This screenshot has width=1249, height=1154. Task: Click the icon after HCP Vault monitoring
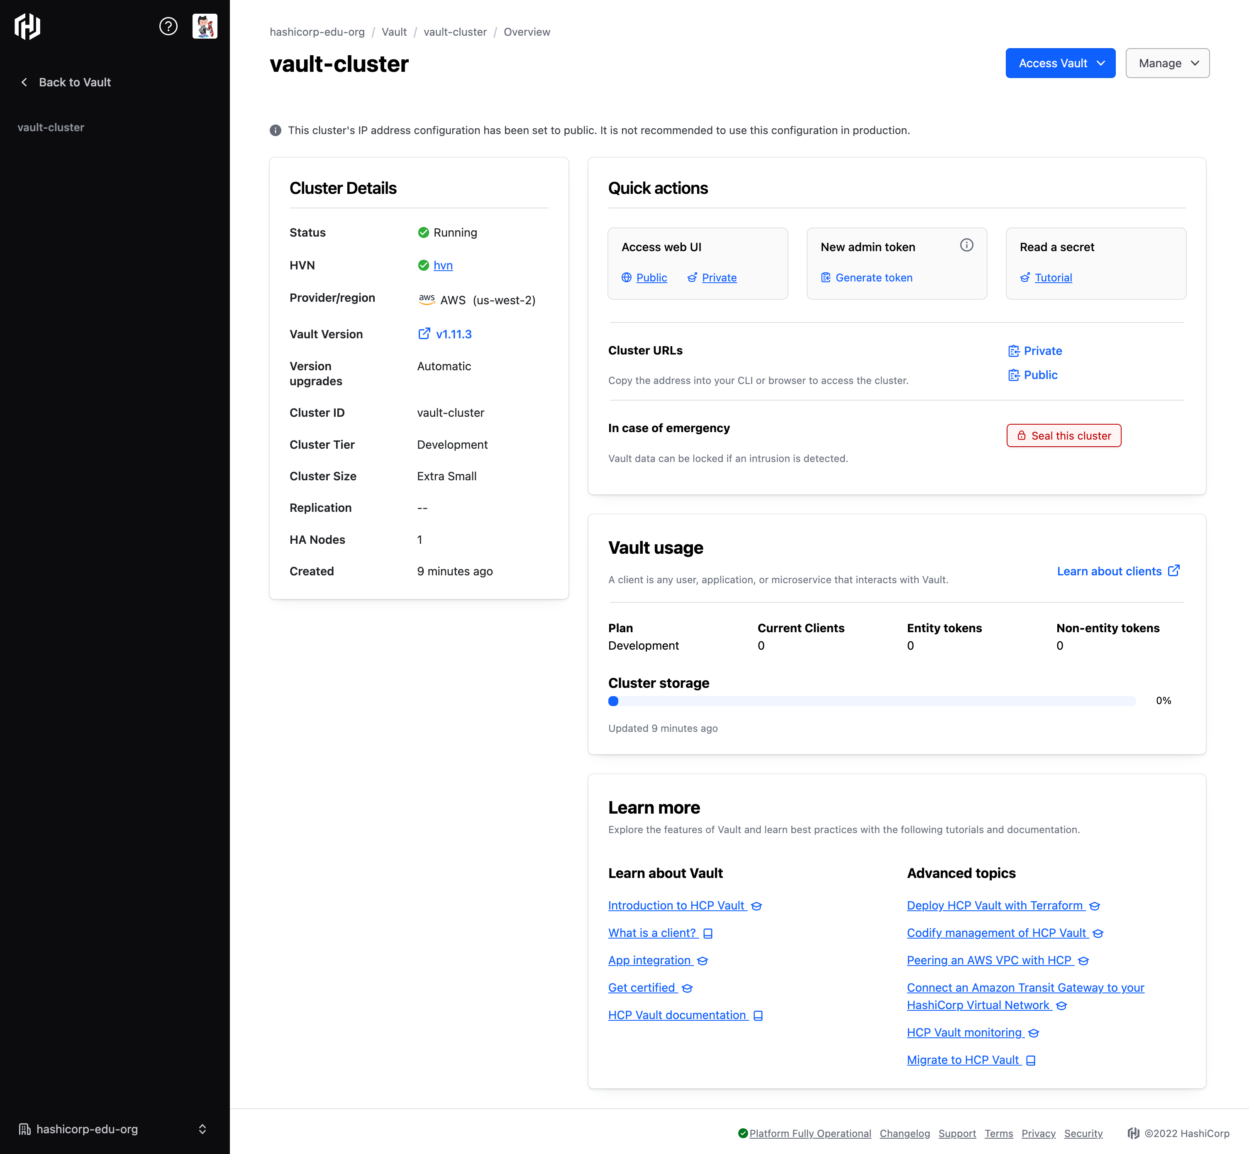1034,1034
